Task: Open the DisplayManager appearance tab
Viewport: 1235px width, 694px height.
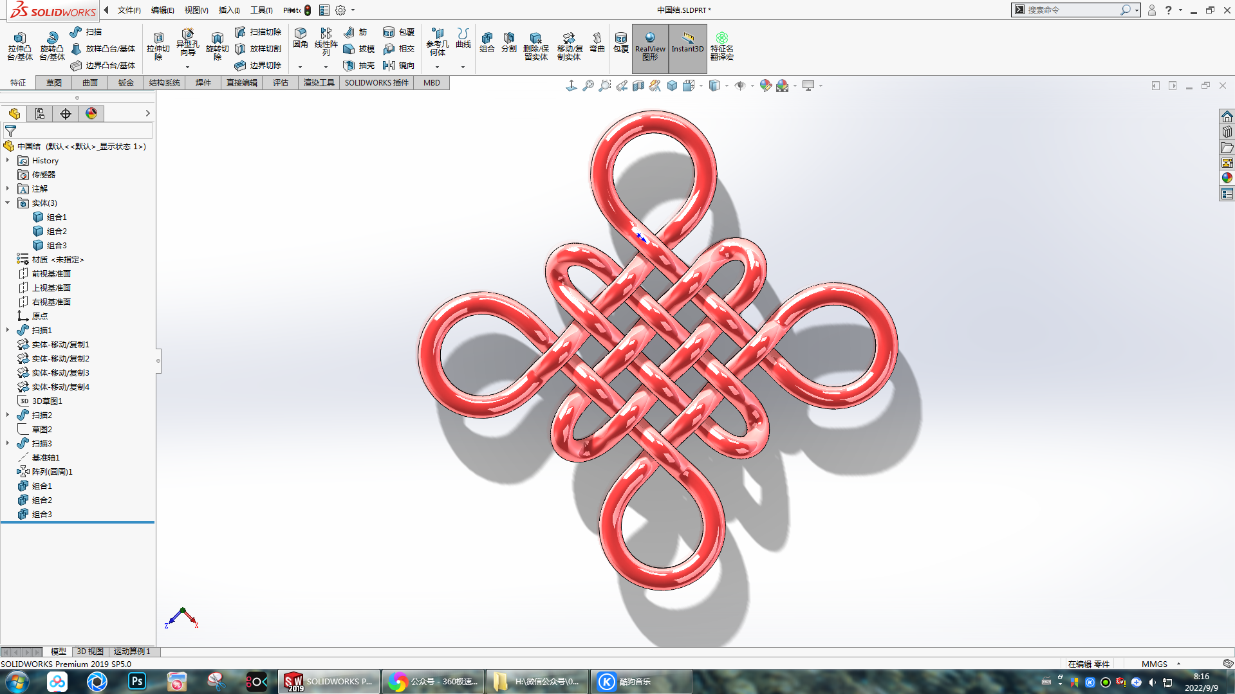Action: coord(91,114)
